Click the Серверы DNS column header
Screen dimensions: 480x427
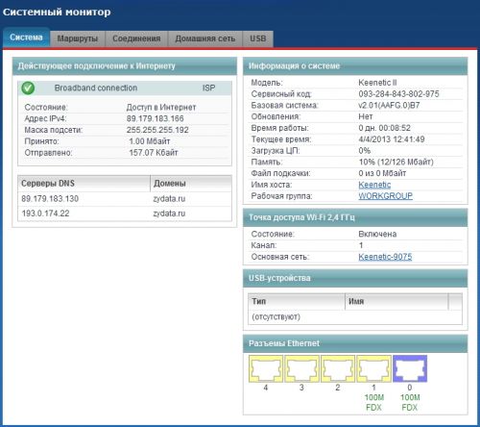coord(84,184)
